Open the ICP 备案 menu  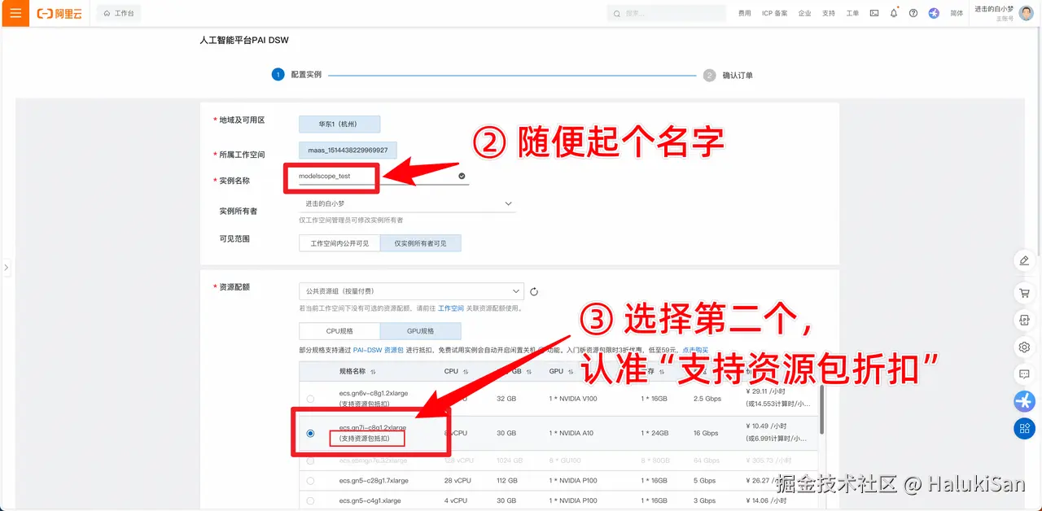coord(775,14)
